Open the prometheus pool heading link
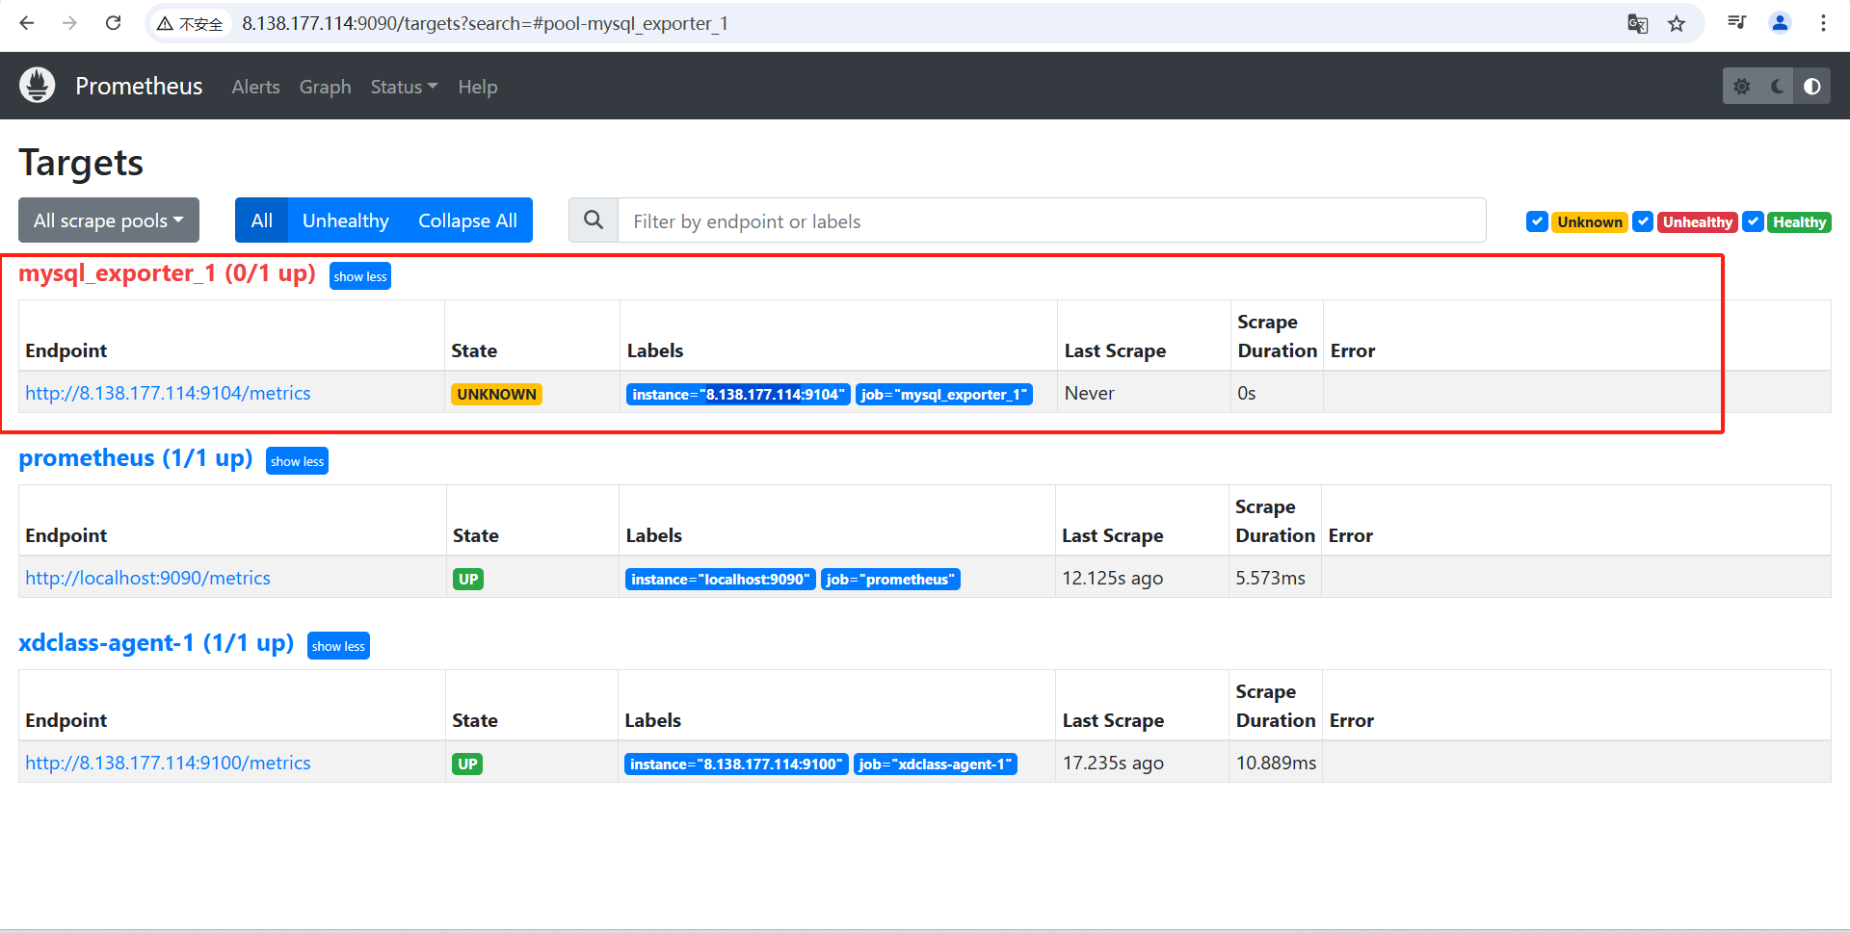Image resolution: width=1850 pixels, height=933 pixels. click(136, 458)
